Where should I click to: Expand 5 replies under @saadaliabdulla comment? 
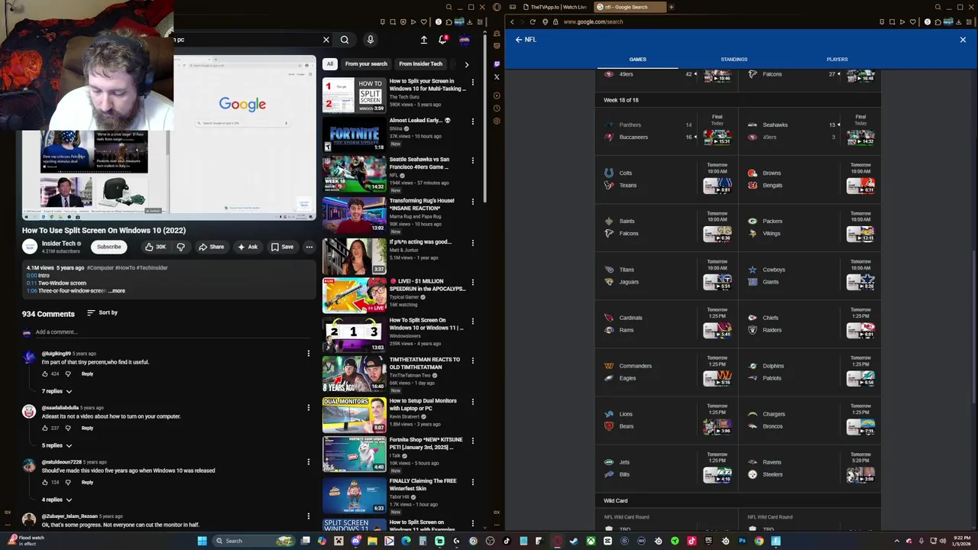pos(57,445)
